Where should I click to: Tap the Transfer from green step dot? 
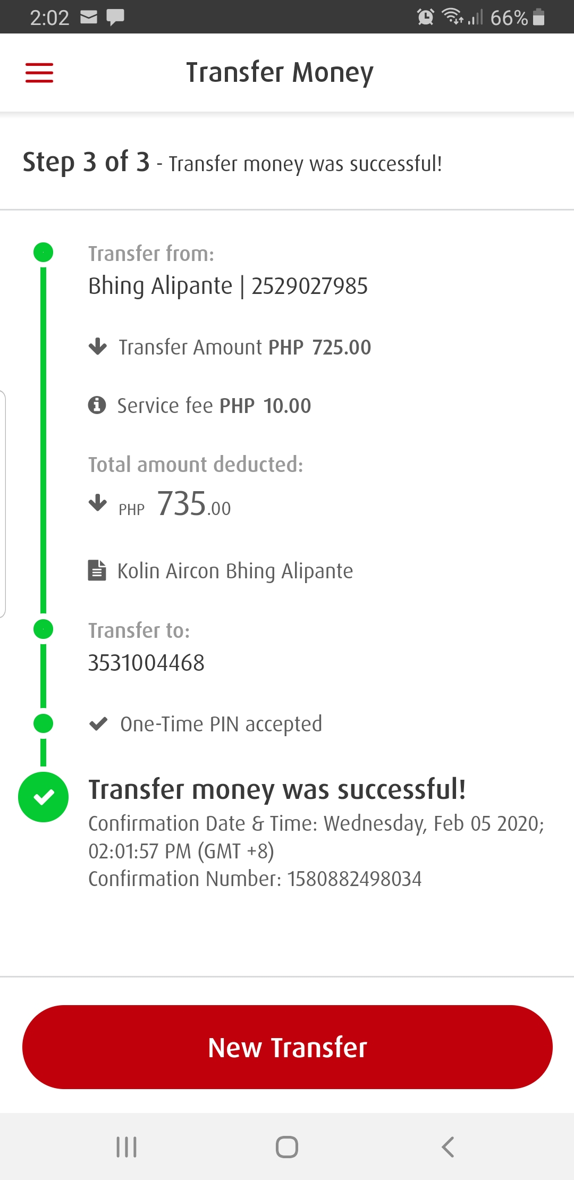[43, 252]
